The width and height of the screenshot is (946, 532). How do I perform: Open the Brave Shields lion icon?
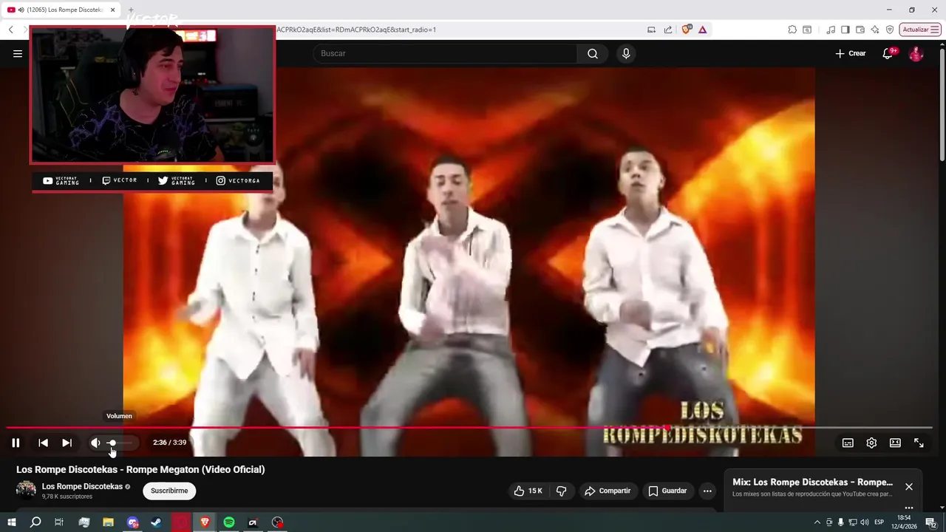click(687, 30)
